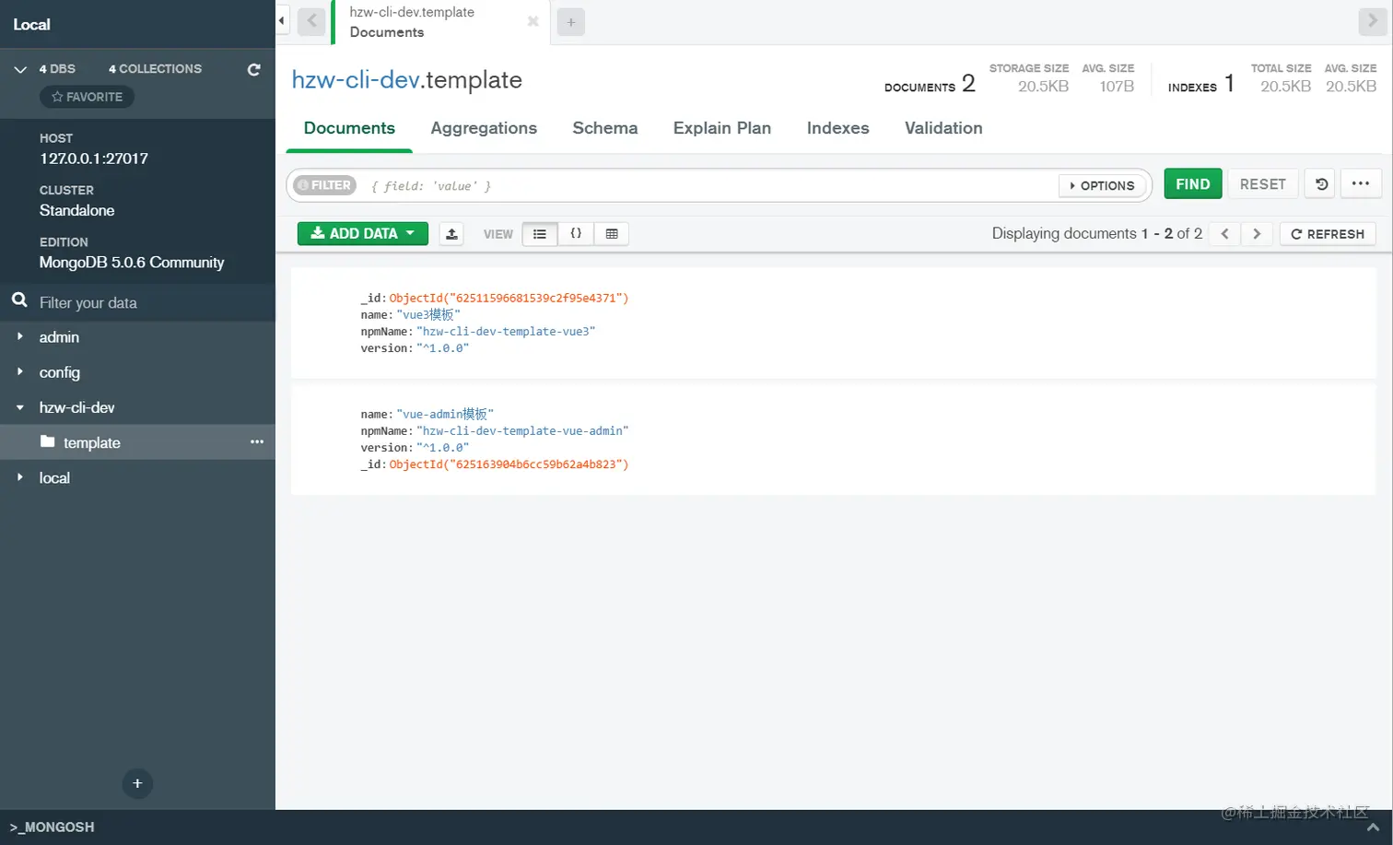Expand query Options
The height and width of the screenshot is (845, 1393).
click(1102, 185)
